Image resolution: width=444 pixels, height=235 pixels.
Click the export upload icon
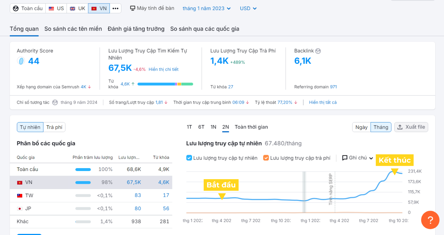400,127
